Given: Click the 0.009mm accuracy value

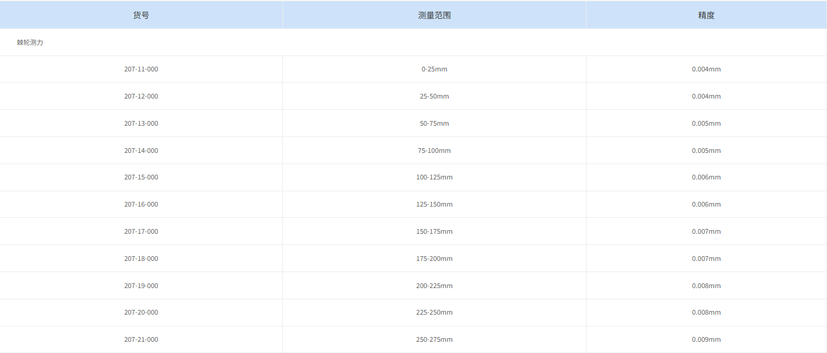Looking at the screenshot, I should 706,339.
